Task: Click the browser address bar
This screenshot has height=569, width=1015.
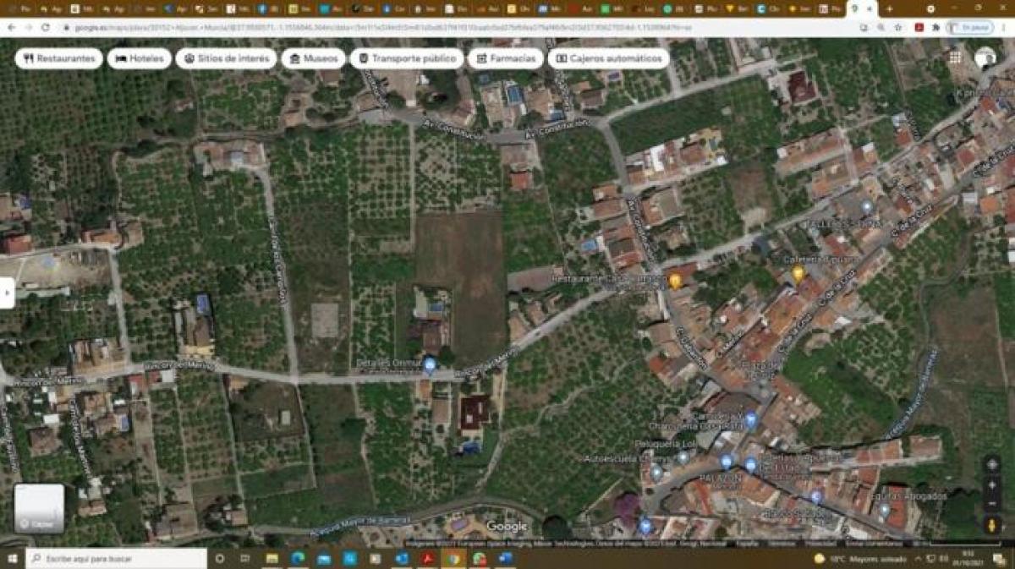Action: point(338,26)
